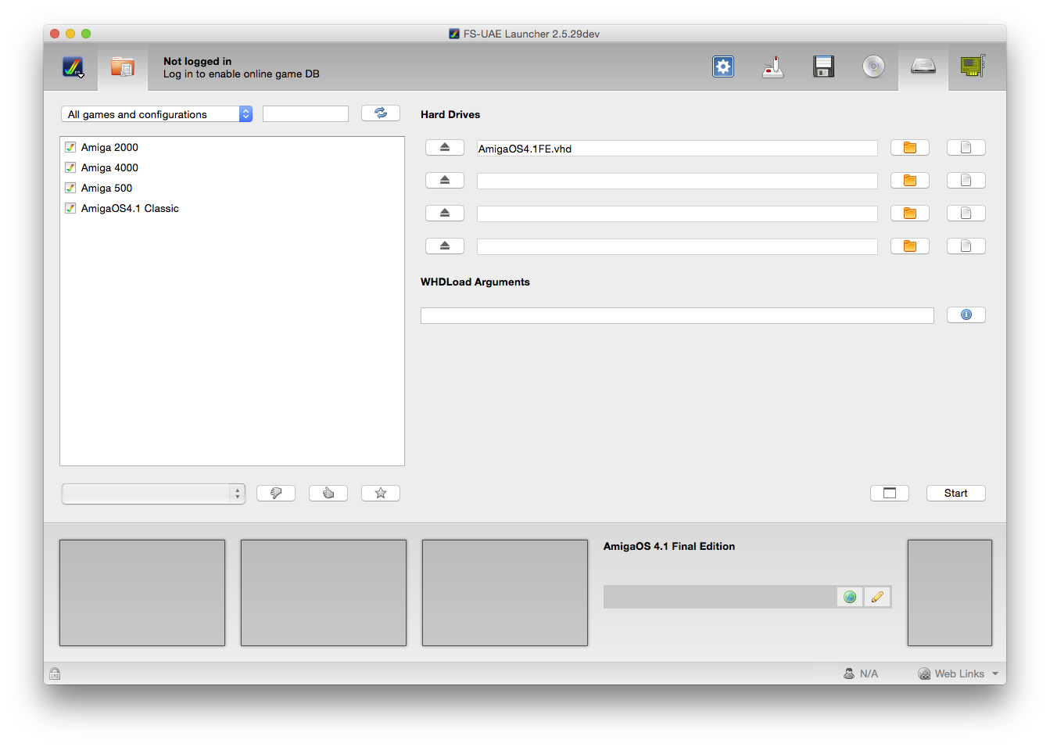This screenshot has width=1050, height=747.
Task: Browse file for fourth hard drive slot
Action: pyautogui.click(x=966, y=246)
